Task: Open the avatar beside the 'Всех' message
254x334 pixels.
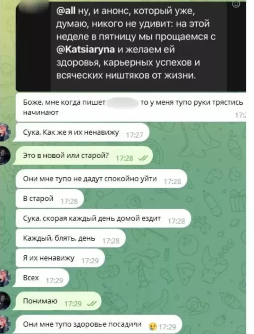Action: (x=5, y=277)
